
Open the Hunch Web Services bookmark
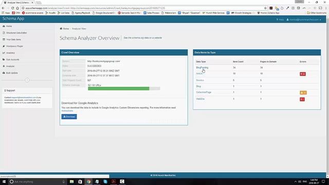tap(214, 13)
